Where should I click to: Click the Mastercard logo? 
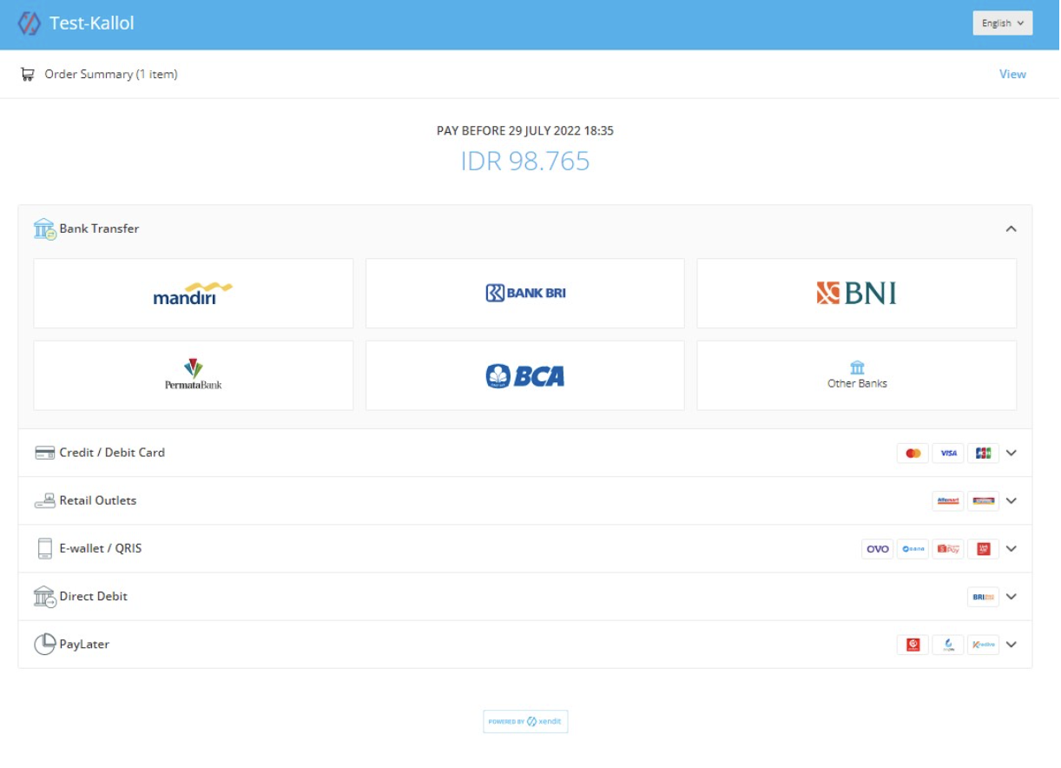[x=913, y=453]
